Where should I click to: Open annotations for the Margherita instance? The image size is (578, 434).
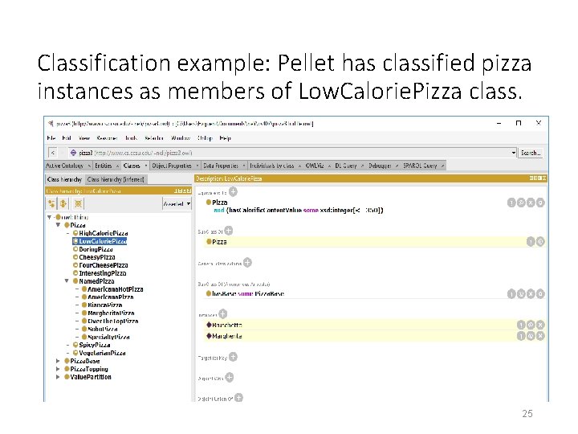point(531,336)
